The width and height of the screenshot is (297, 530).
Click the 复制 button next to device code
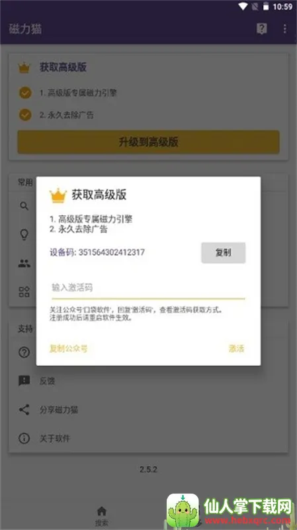pos(224,252)
